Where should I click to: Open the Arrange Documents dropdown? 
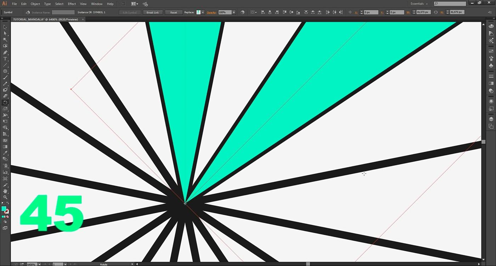tap(135, 4)
